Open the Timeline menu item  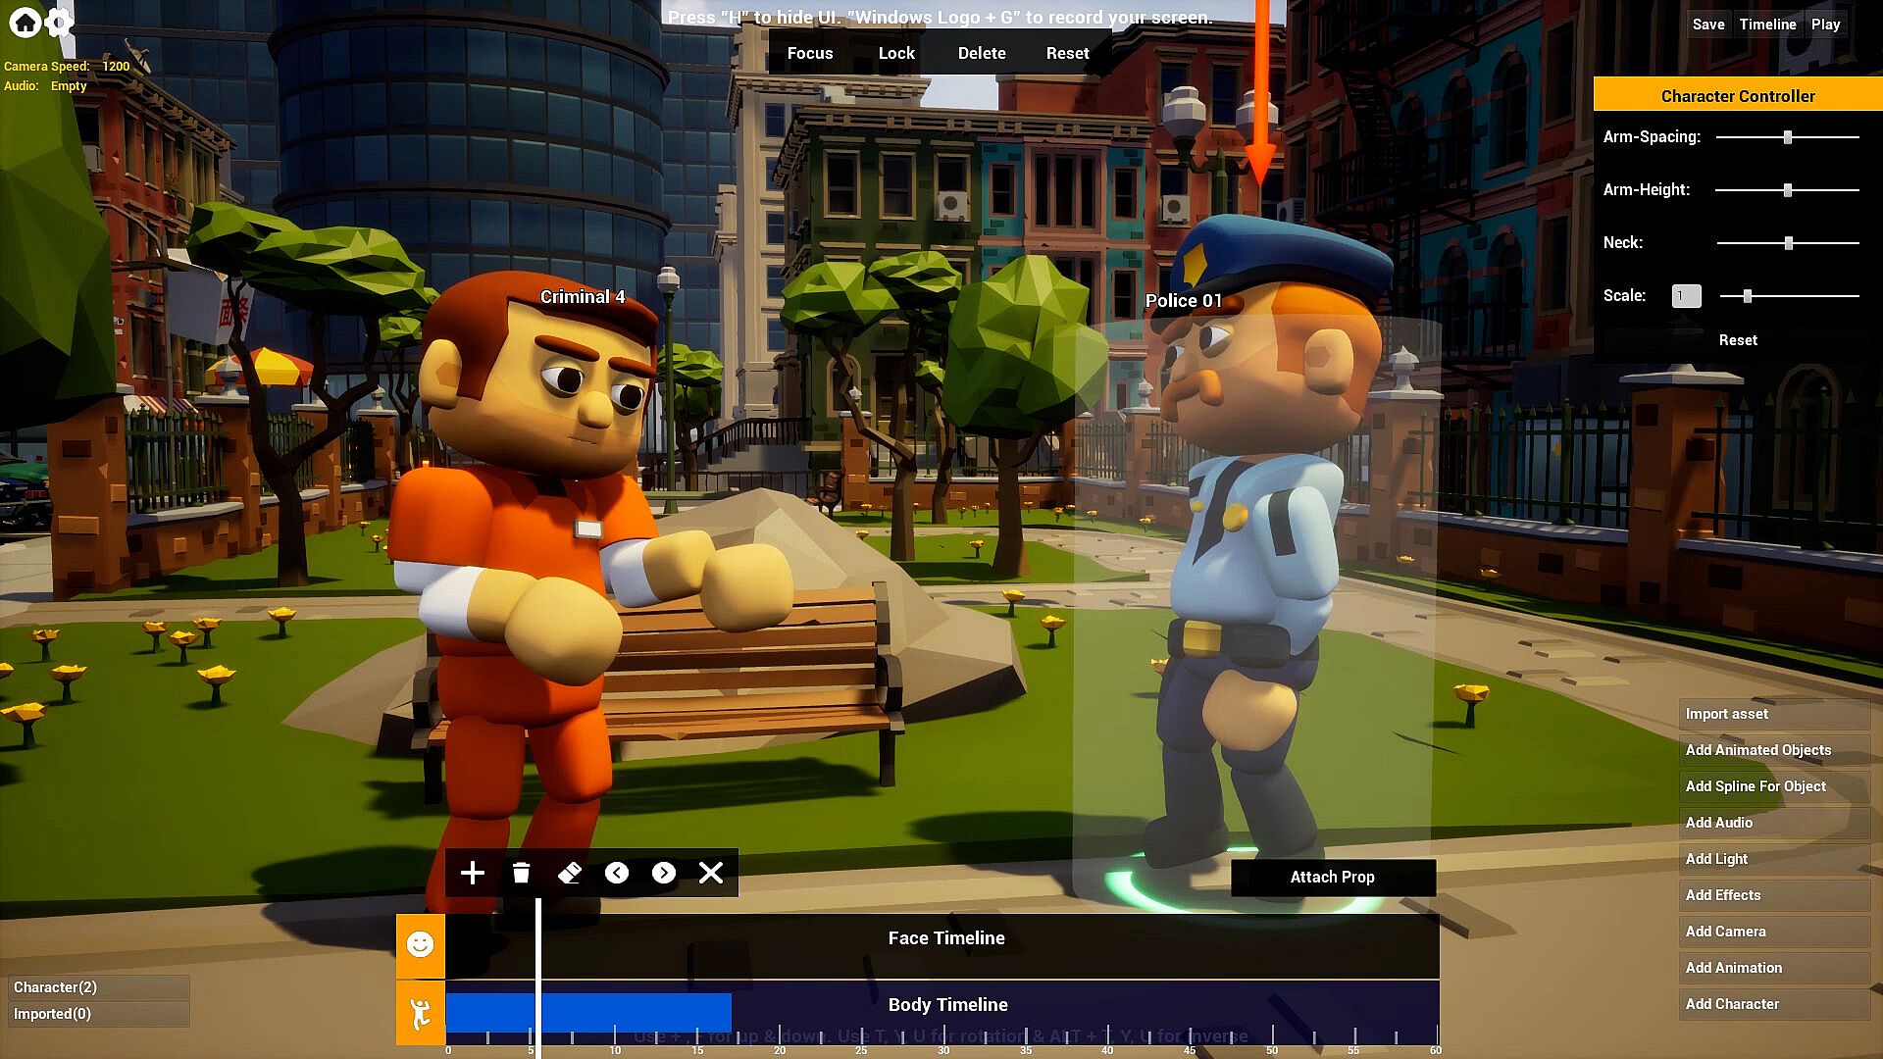click(1767, 25)
